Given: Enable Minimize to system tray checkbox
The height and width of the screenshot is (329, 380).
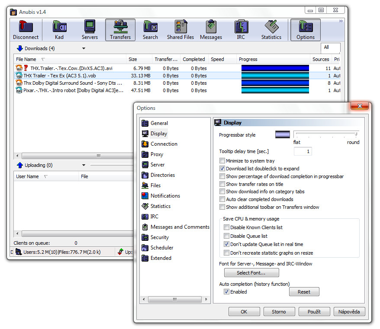Looking at the screenshot, I should 222,161.
